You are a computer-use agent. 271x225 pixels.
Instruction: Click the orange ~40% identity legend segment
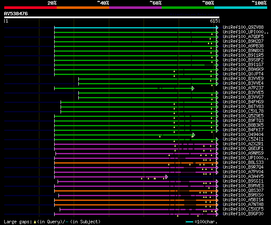pos(83,8)
